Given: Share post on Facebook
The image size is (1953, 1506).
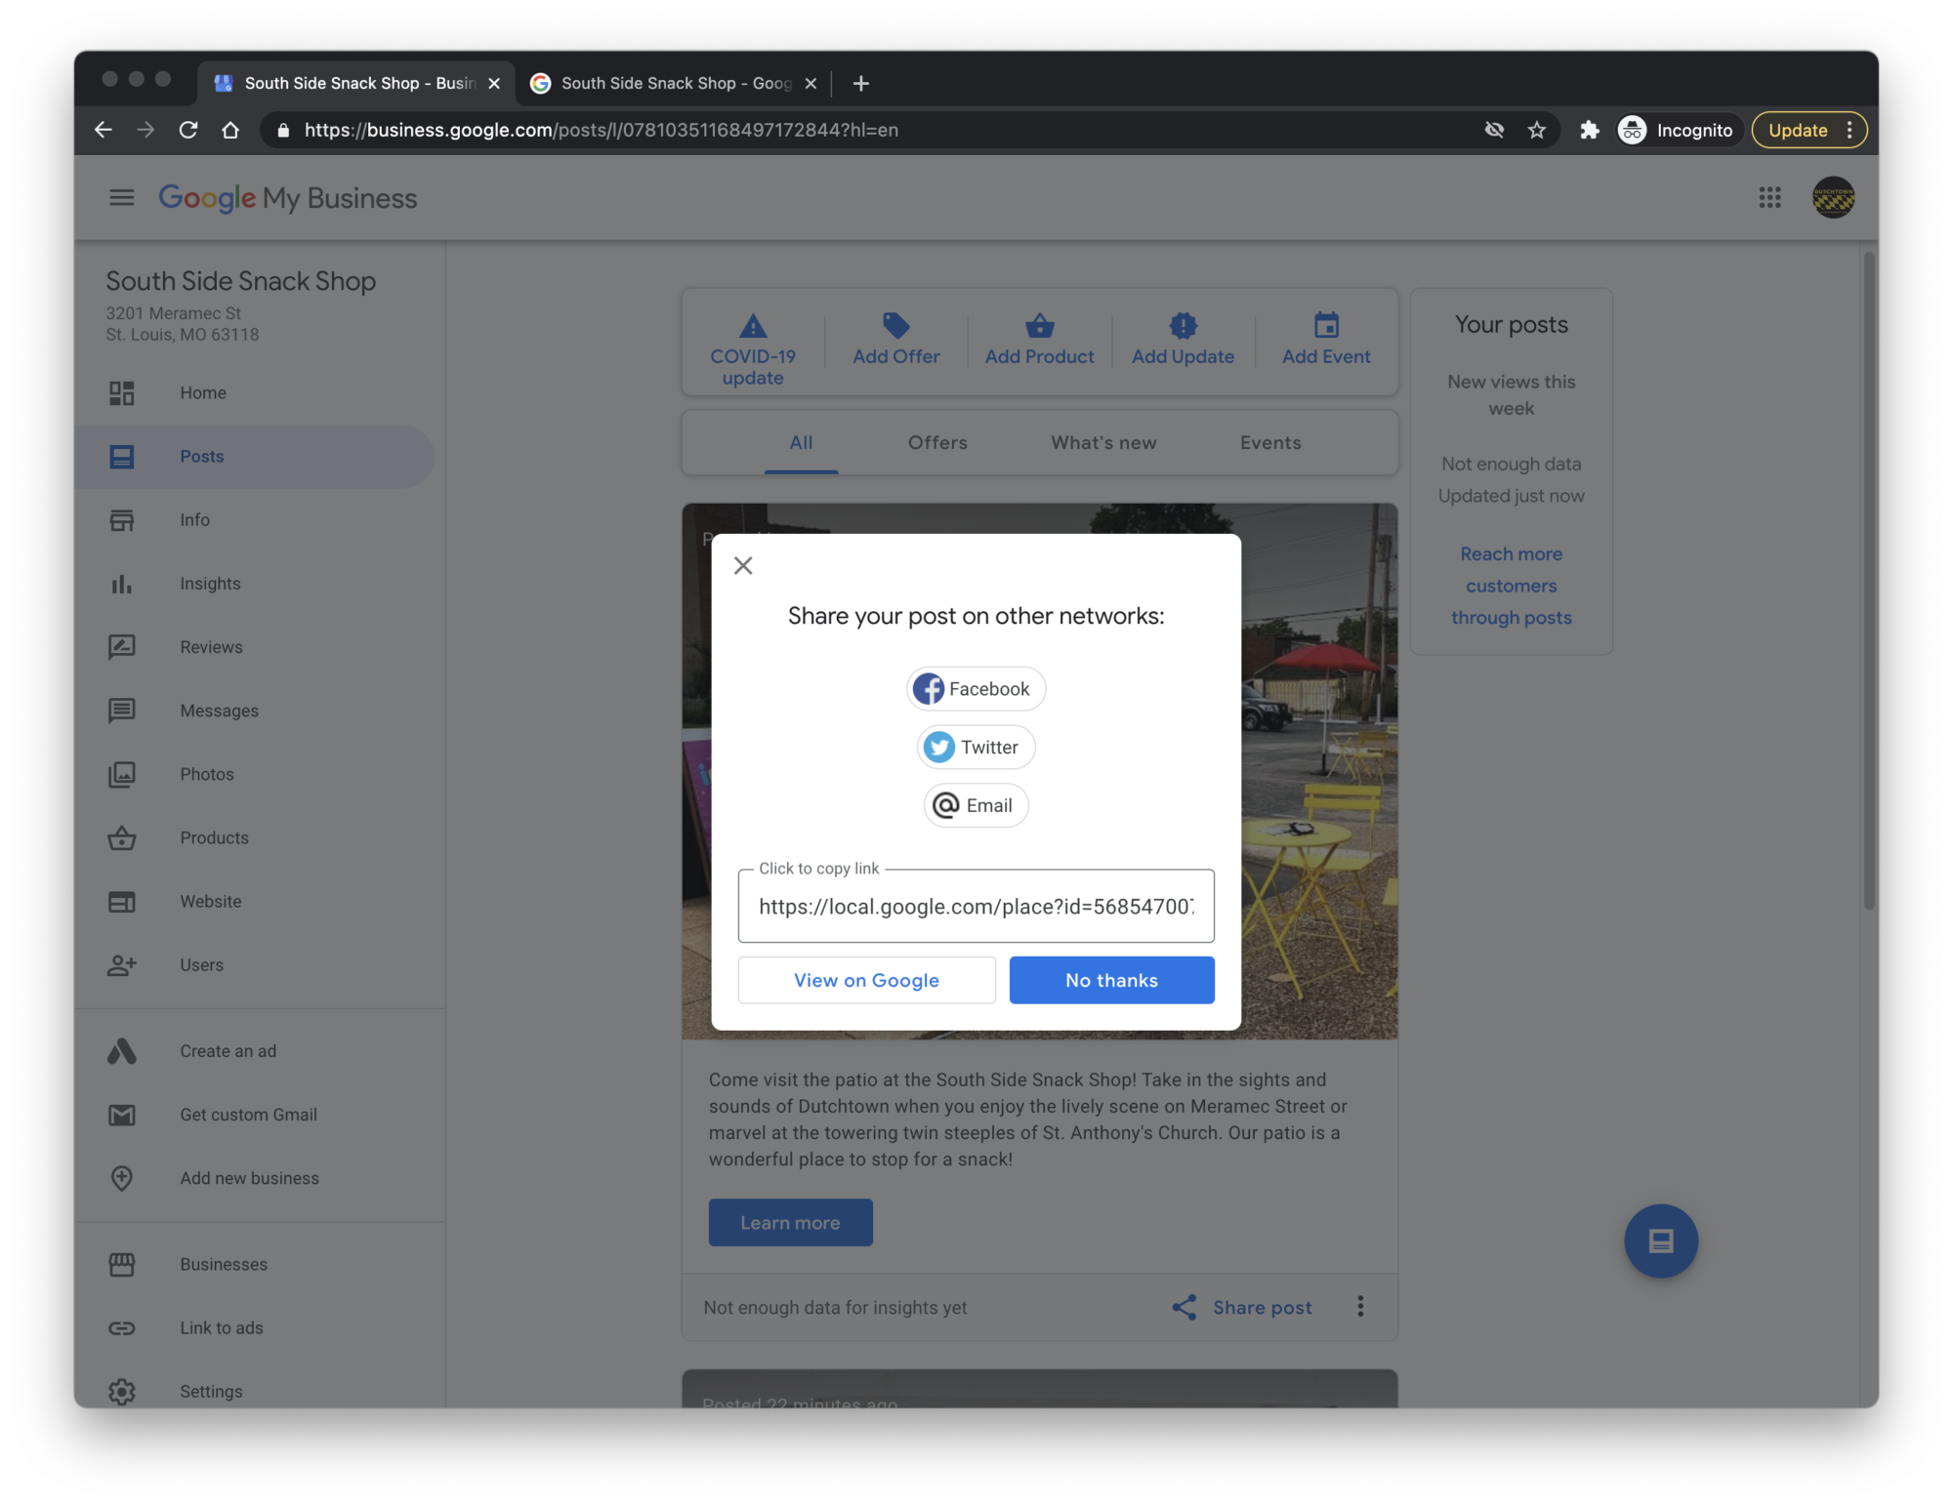Looking at the screenshot, I should [976, 689].
